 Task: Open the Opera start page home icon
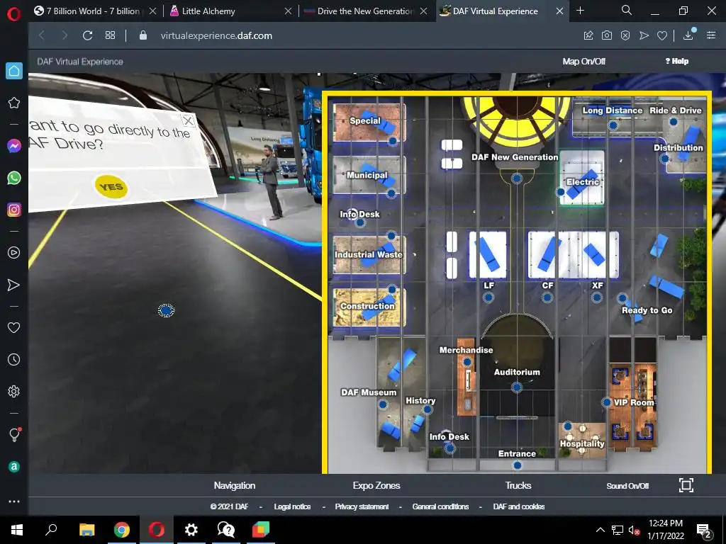coord(14,71)
